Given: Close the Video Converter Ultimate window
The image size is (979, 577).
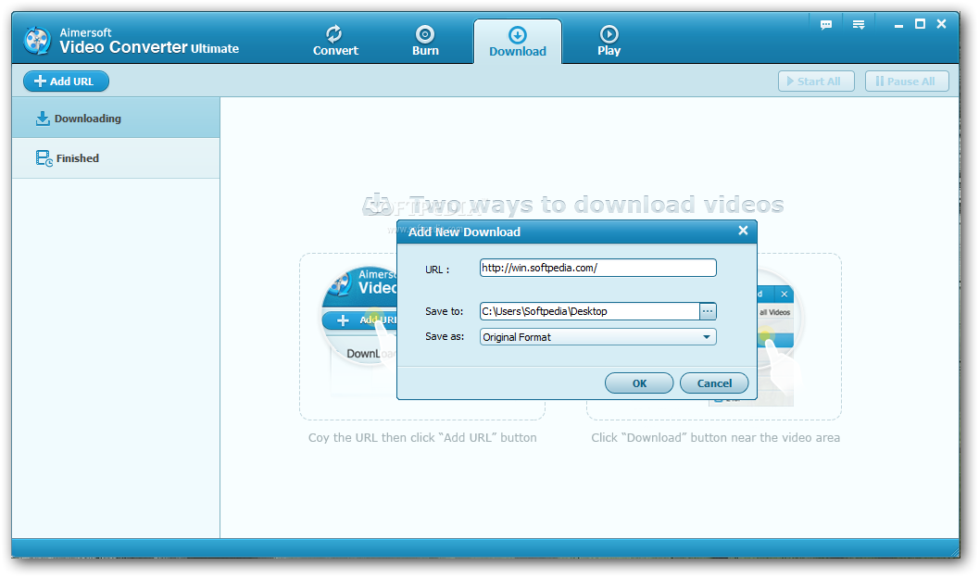Looking at the screenshot, I should [942, 24].
